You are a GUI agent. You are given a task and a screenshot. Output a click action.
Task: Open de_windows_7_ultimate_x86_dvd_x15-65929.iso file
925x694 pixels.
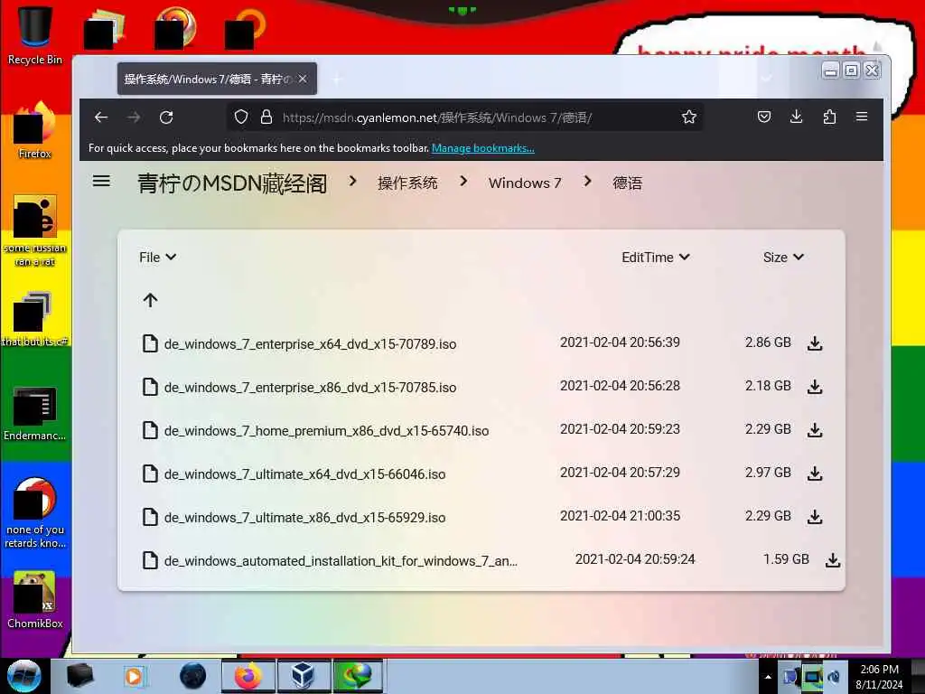(304, 518)
